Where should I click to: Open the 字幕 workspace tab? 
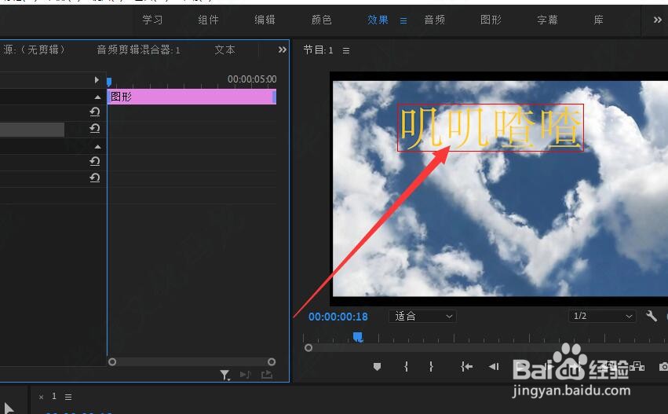[x=547, y=20]
